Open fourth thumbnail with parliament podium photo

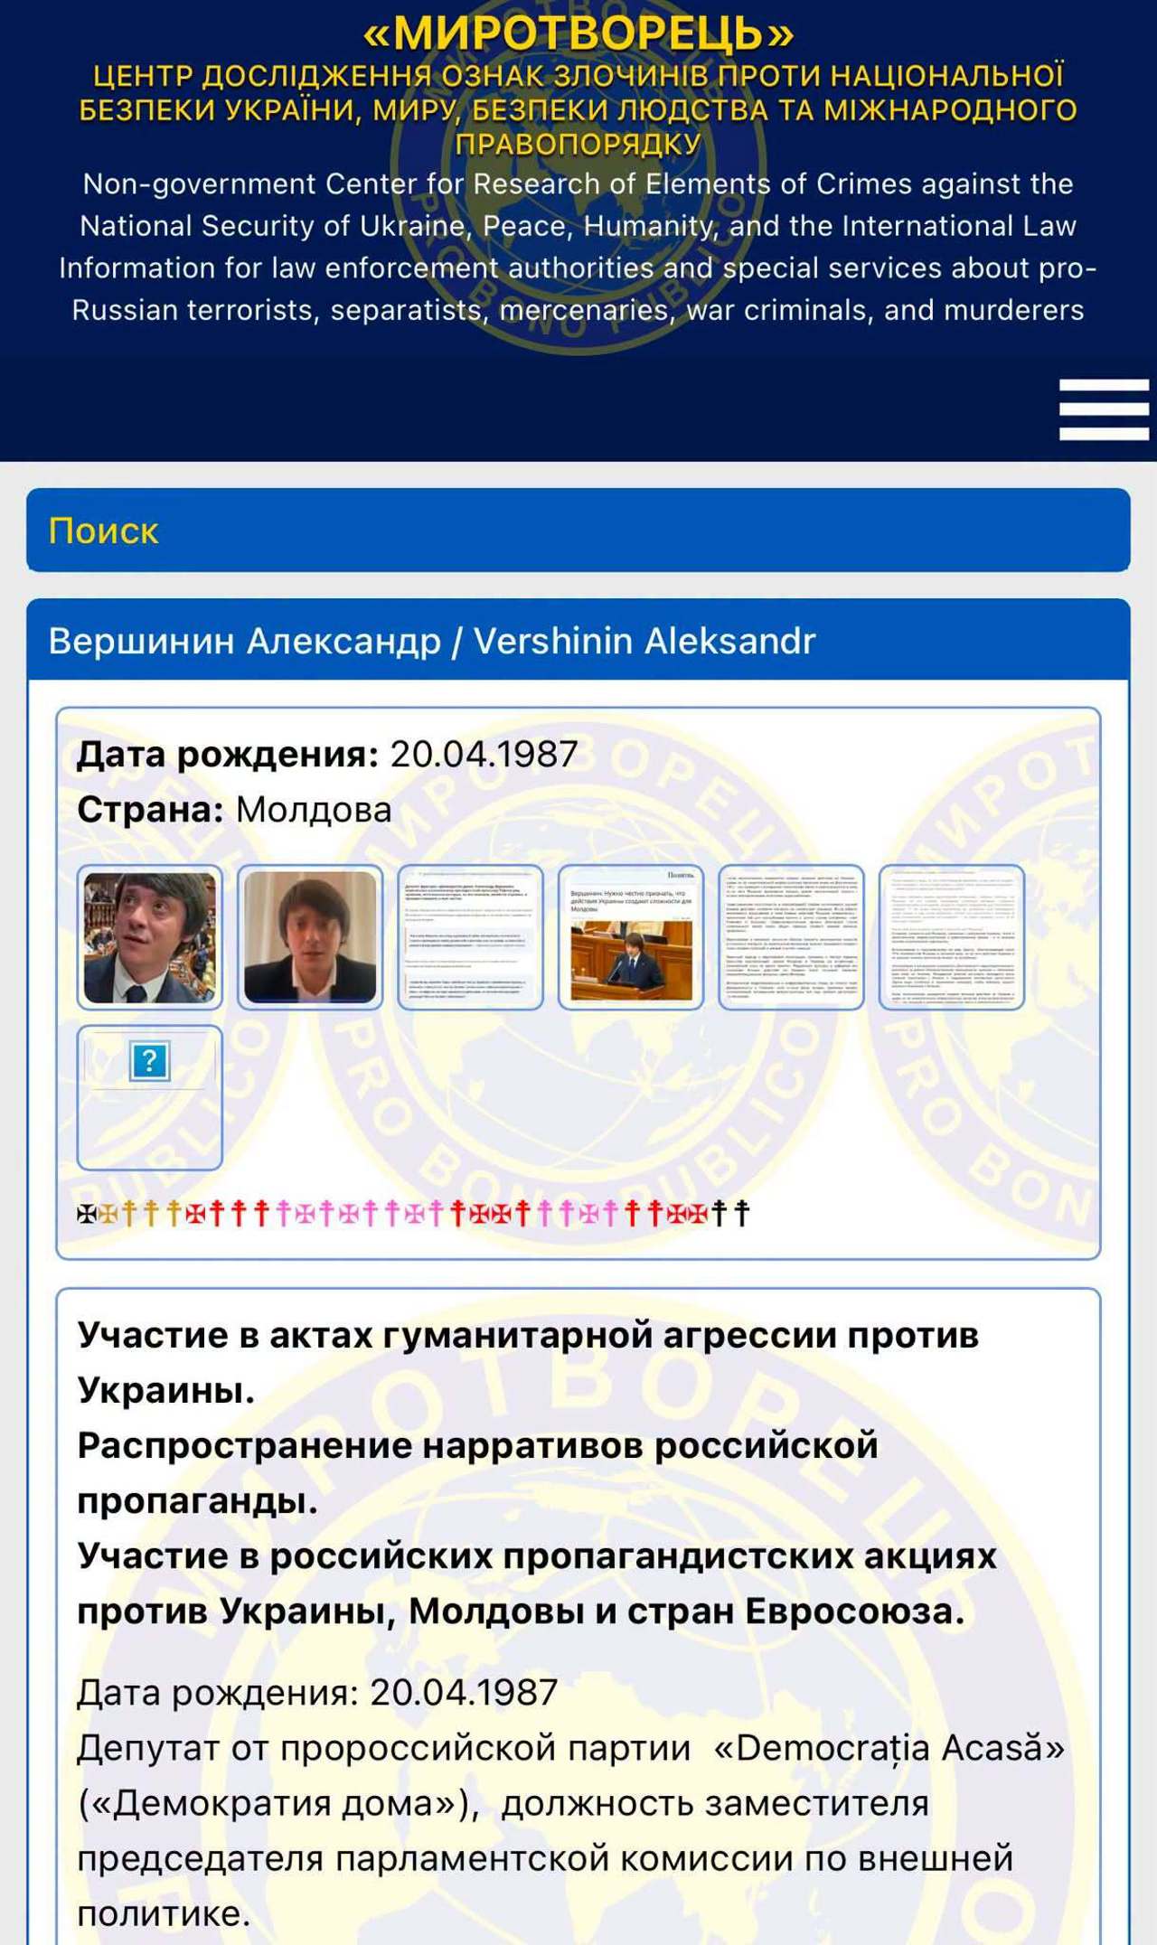631,937
